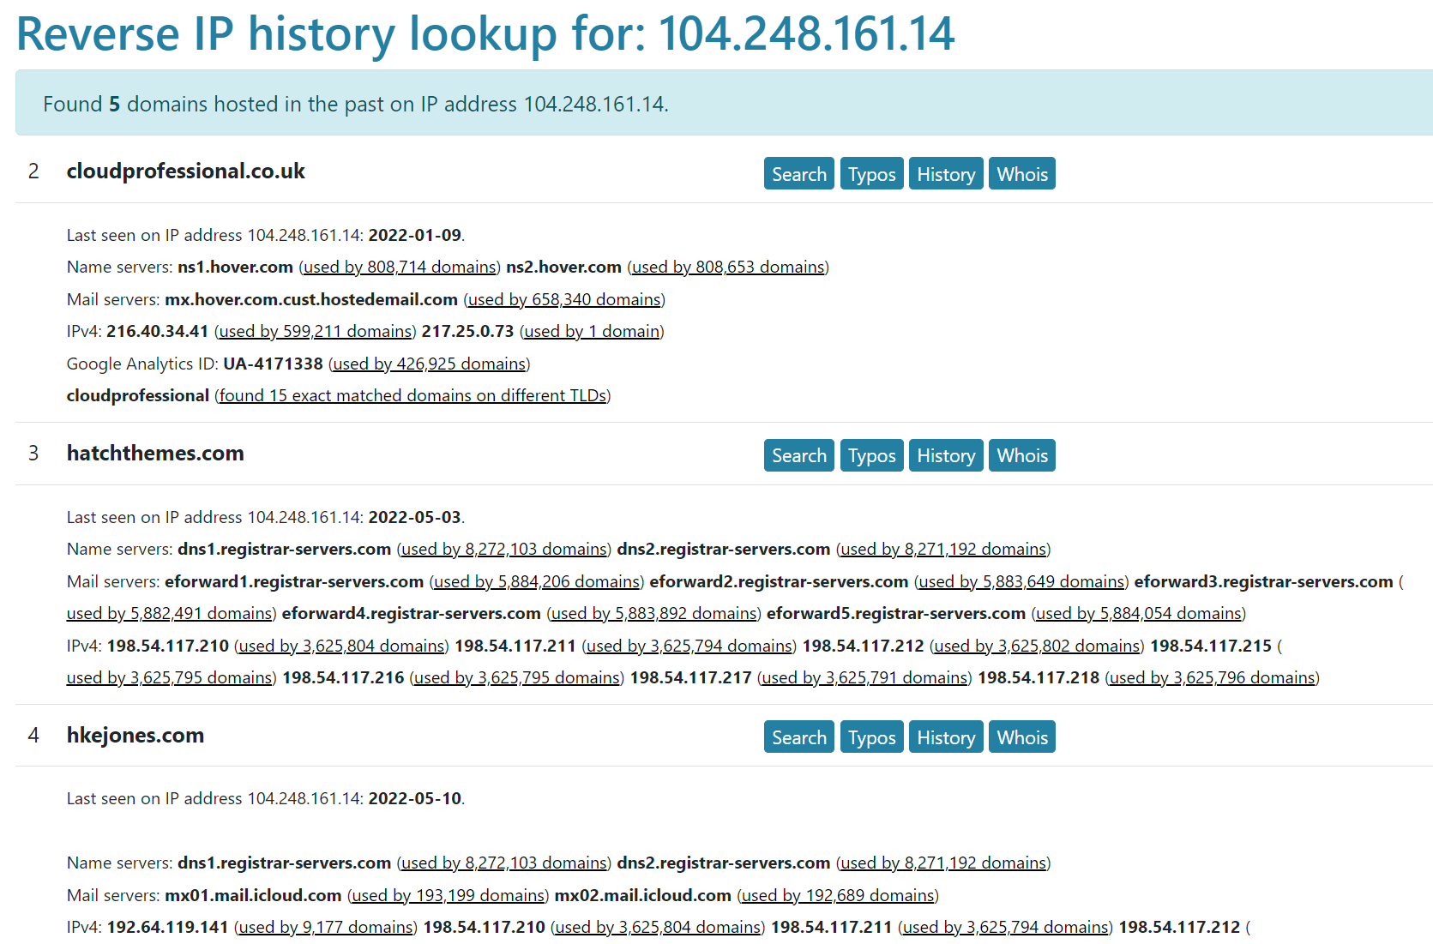
Task: Click last seen date 2022-05-10
Action: pos(414,798)
